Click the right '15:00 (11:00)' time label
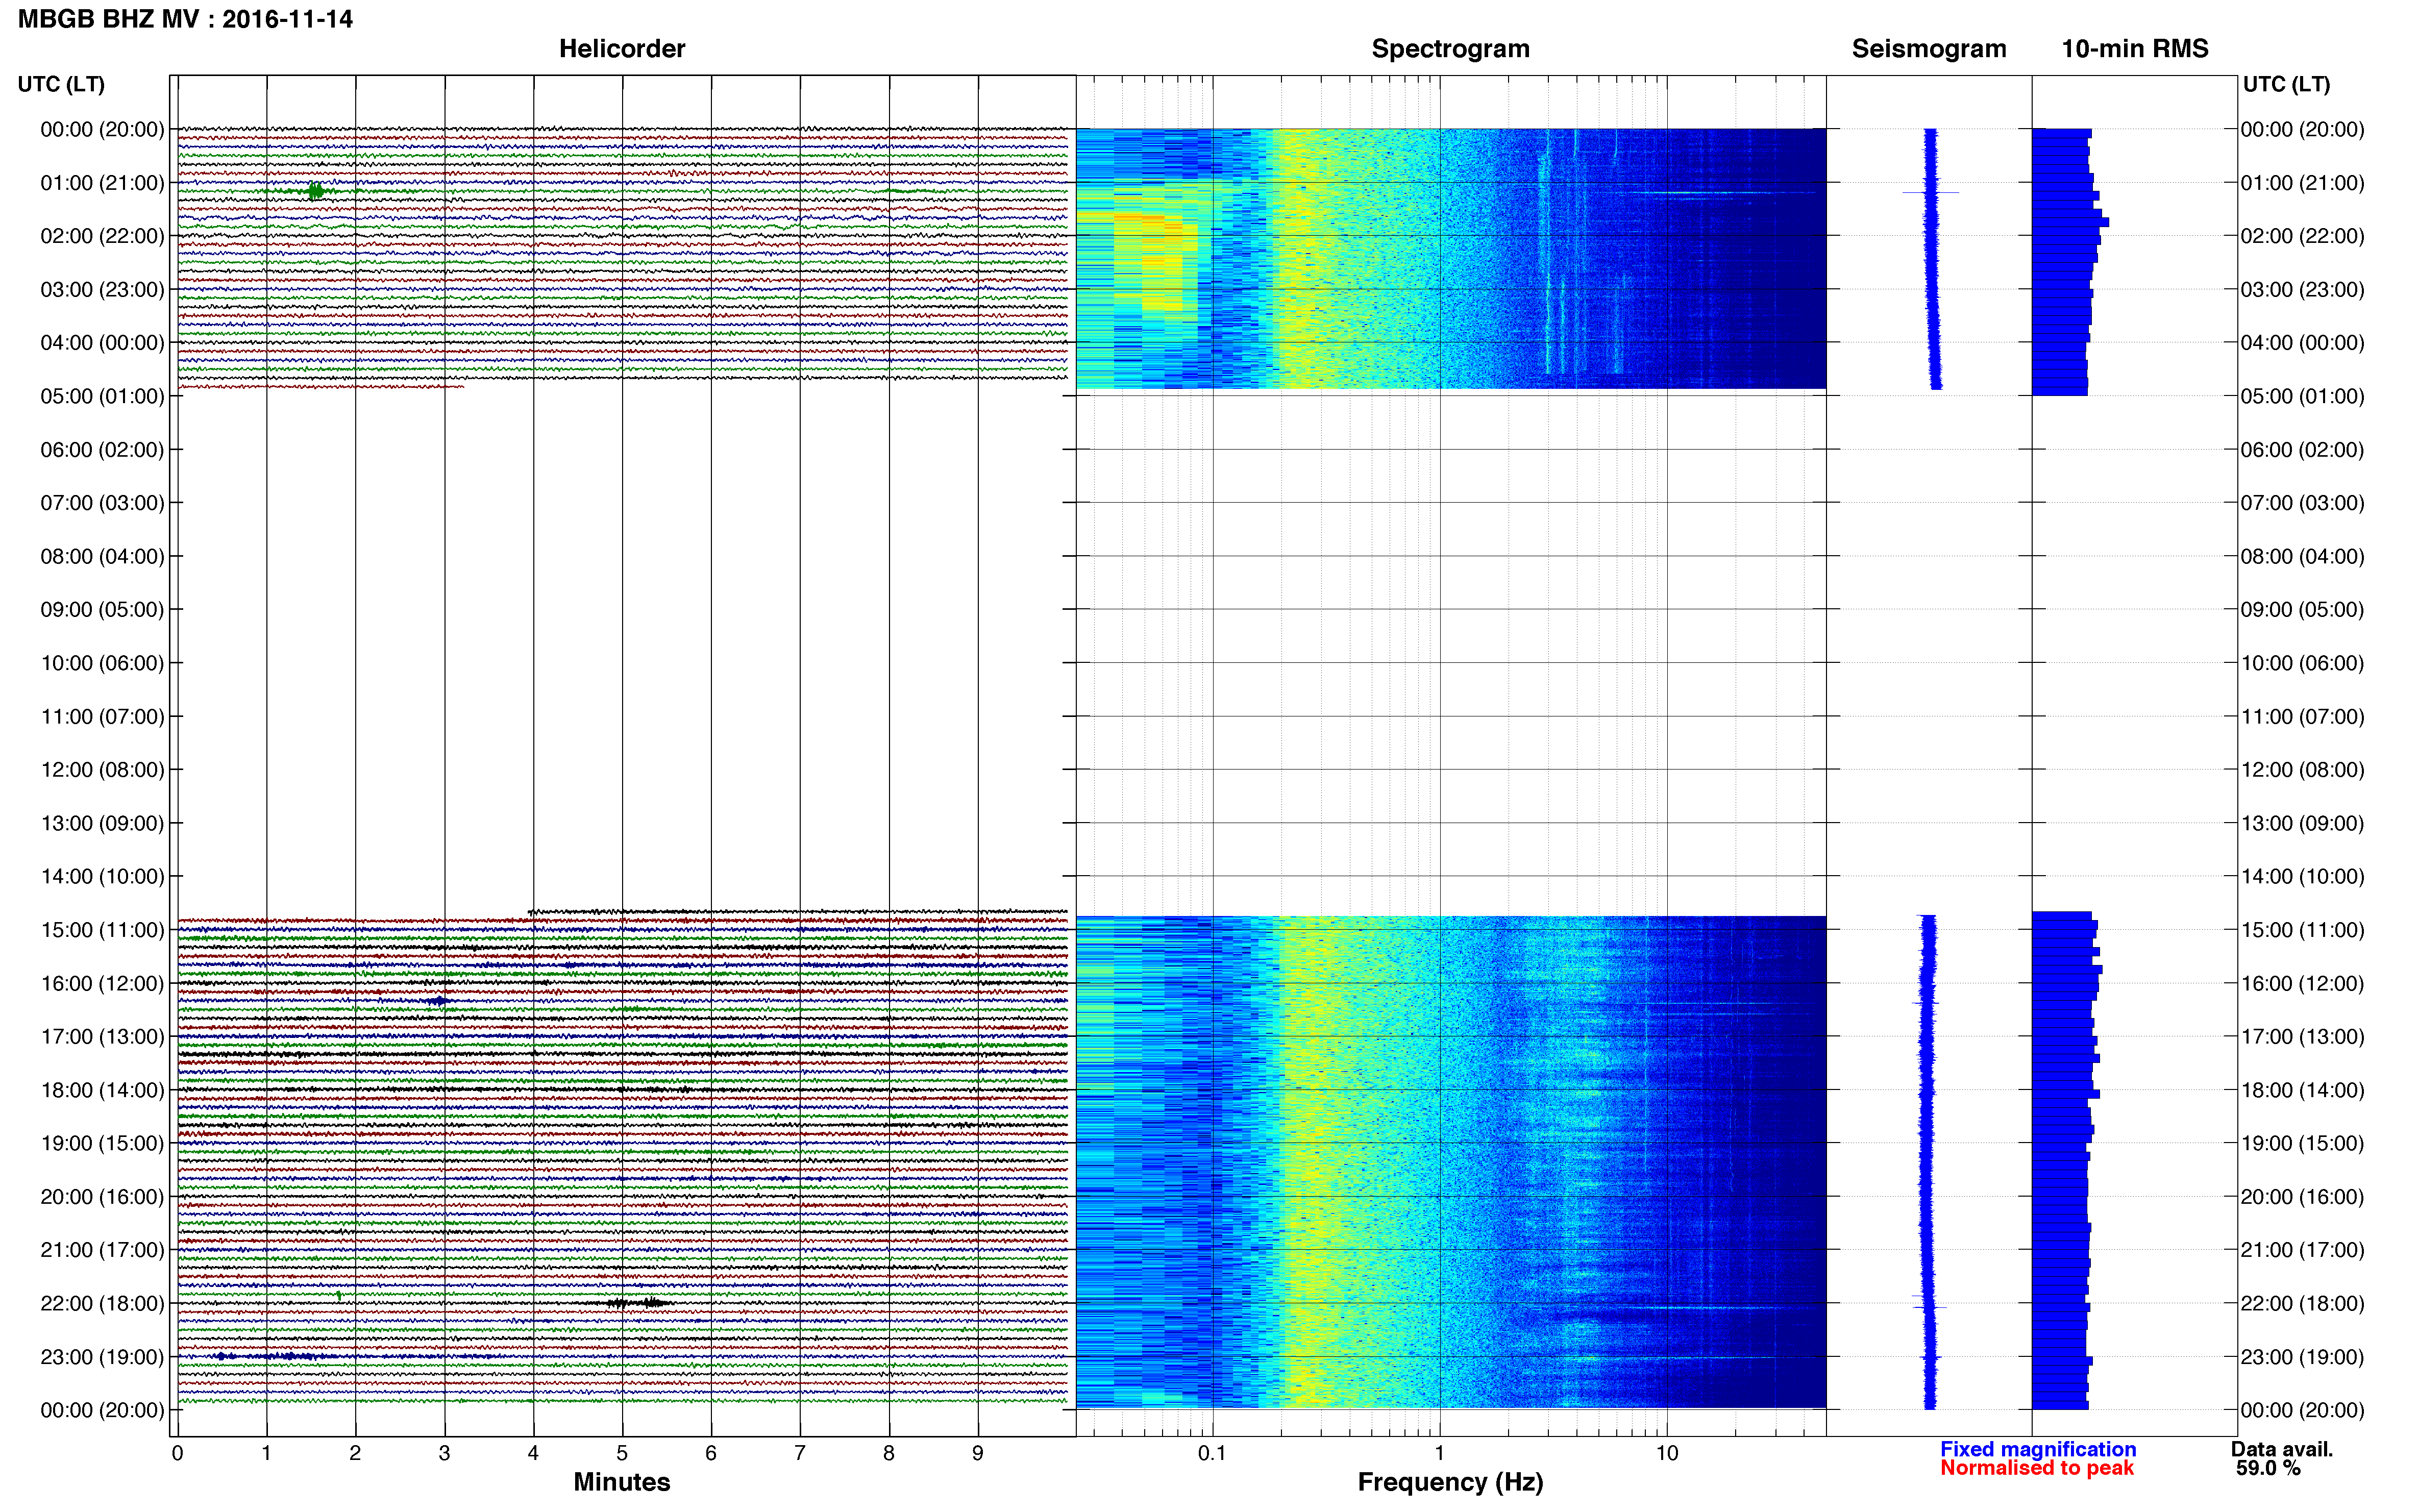Screen dimensions: 2419x1512 tap(2302, 930)
